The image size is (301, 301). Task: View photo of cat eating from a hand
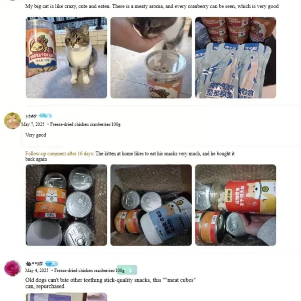pyautogui.click(x=151, y=58)
